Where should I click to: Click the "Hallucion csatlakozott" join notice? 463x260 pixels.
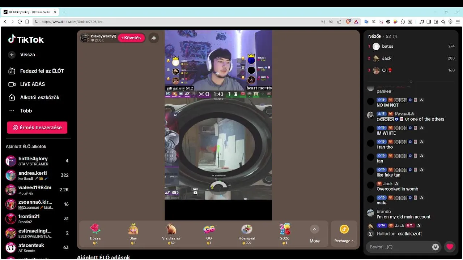(x=399, y=234)
